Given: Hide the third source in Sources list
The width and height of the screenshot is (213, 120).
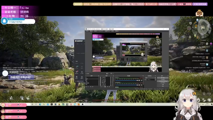Looking at the screenshot, I should click(111, 80).
